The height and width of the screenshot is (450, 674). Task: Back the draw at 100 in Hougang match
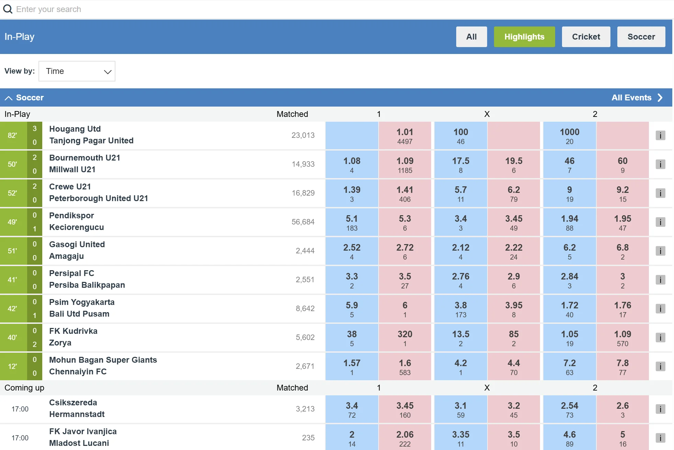coord(461,135)
